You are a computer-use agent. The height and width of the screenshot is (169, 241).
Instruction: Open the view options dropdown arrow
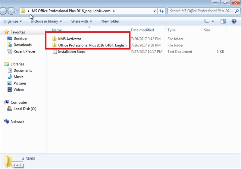click(x=213, y=21)
